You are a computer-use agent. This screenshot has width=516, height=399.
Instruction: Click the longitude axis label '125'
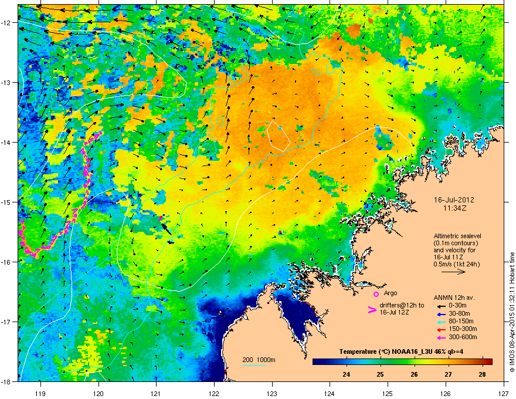click(388, 393)
